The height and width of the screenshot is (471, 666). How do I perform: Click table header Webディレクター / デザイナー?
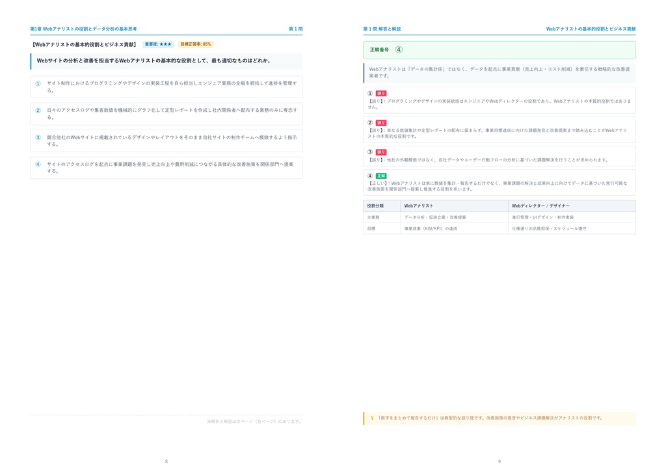[x=540, y=206]
